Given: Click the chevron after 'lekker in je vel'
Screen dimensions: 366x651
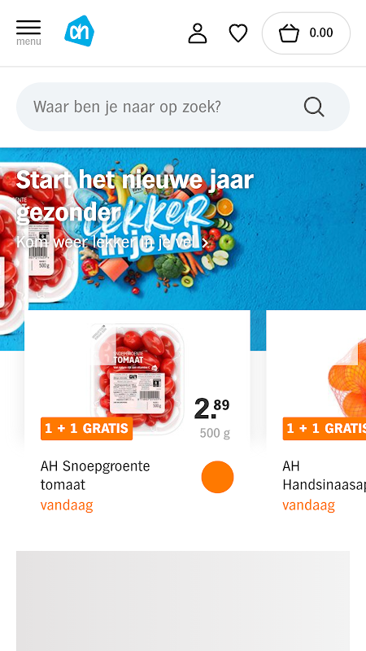Looking at the screenshot, I should pyautogui.click(x=205, y=242).
